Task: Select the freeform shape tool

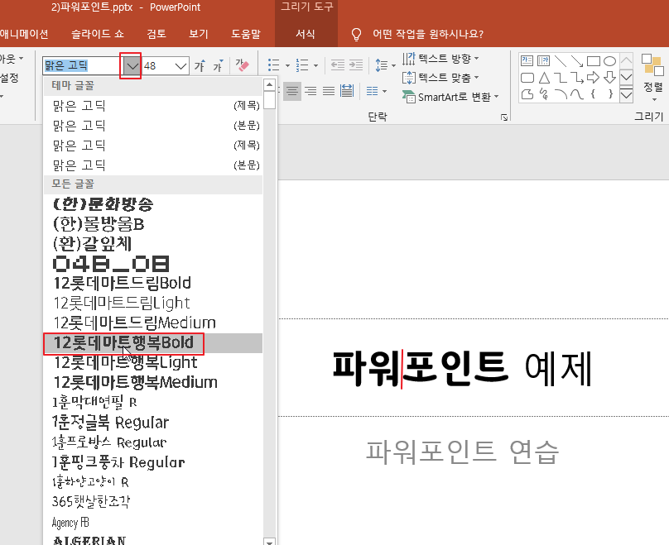Action: (x=527, y=93)
